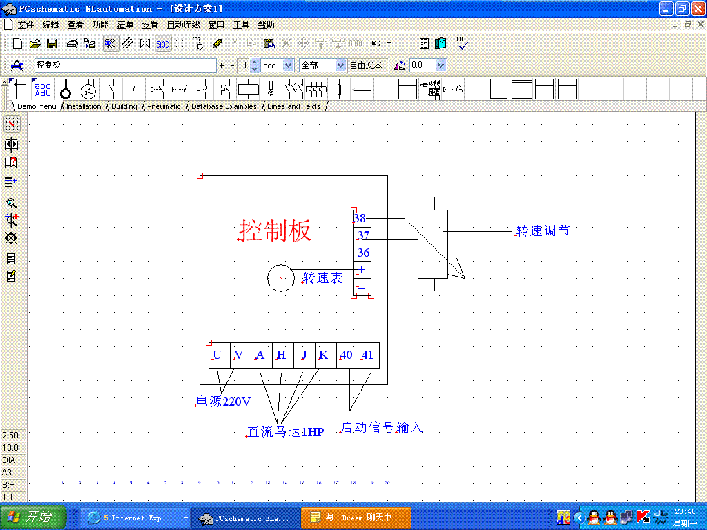The height and width of the screenshot is (530, 707).
Task: Paste from clipboard using the paste icon
Action: [x=269, y=43]
